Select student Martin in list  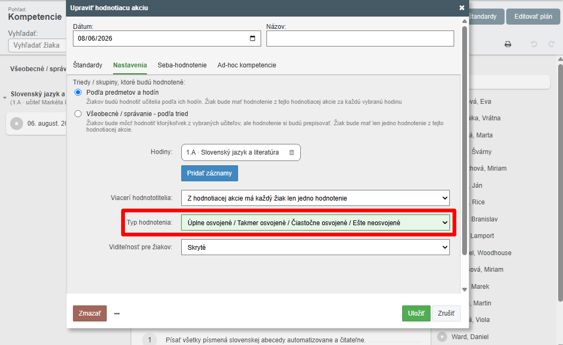coord(482,303)
